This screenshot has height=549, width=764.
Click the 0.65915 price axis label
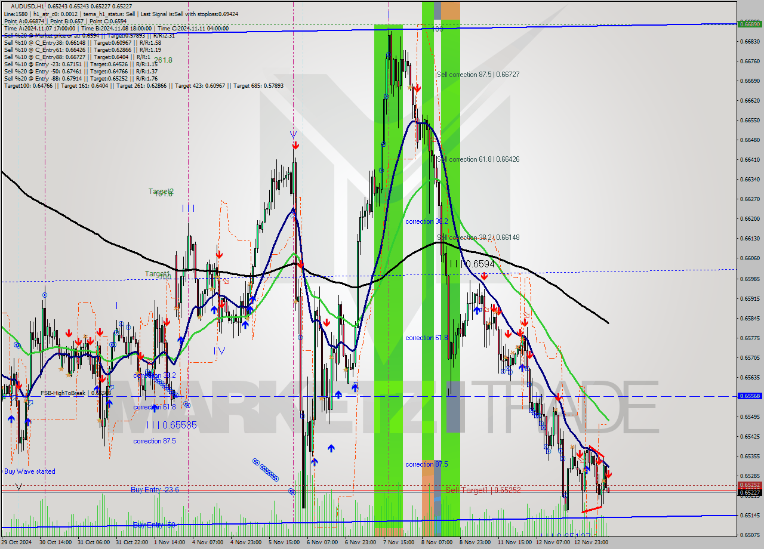point(750,298)
